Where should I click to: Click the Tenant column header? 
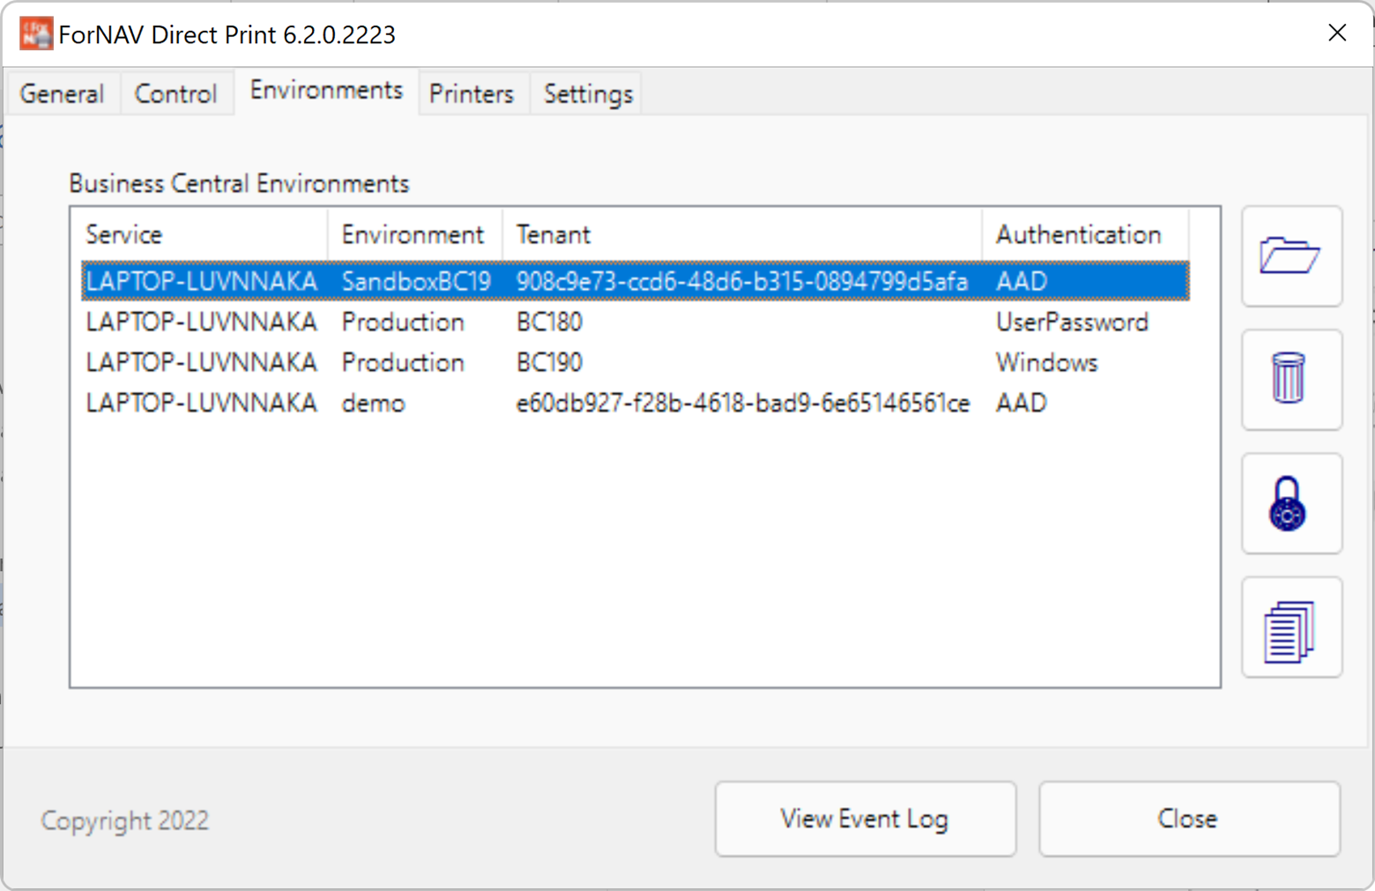742,234
